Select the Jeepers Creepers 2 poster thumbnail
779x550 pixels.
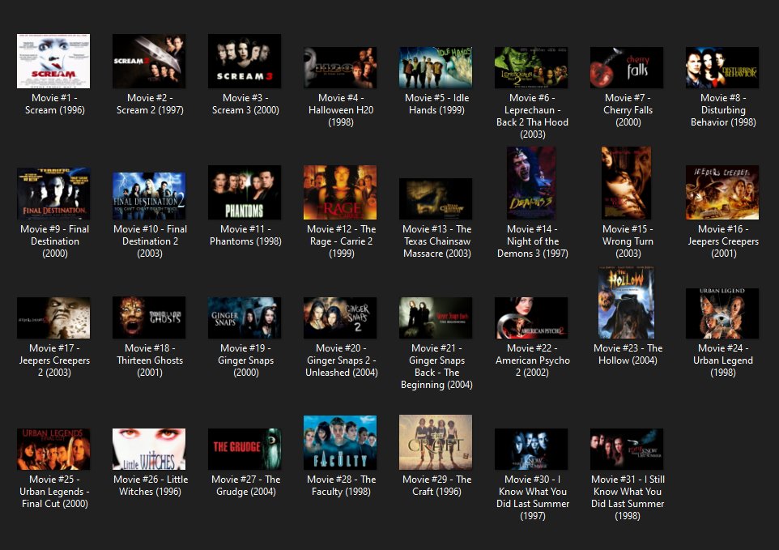click(53, 318)
